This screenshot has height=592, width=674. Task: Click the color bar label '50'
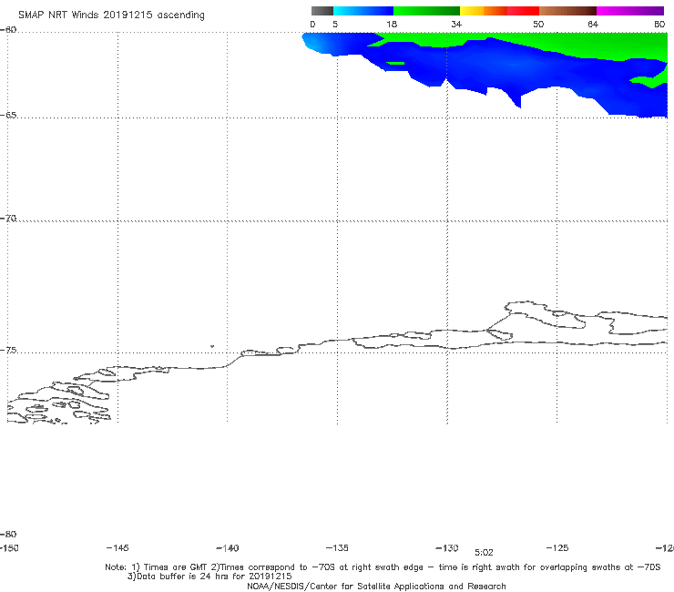pyautogui.click(x=538, y=25)
